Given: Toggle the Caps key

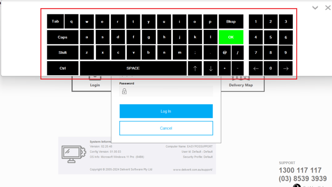Looking at the screenshot, I should [x=63, y=37].
